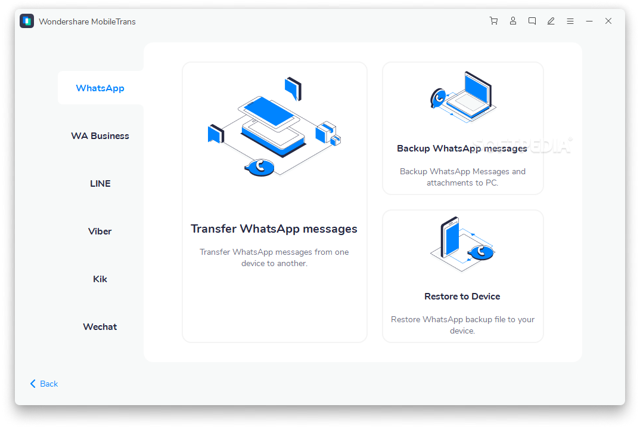Switch to the LINE tab

point(100,183)
